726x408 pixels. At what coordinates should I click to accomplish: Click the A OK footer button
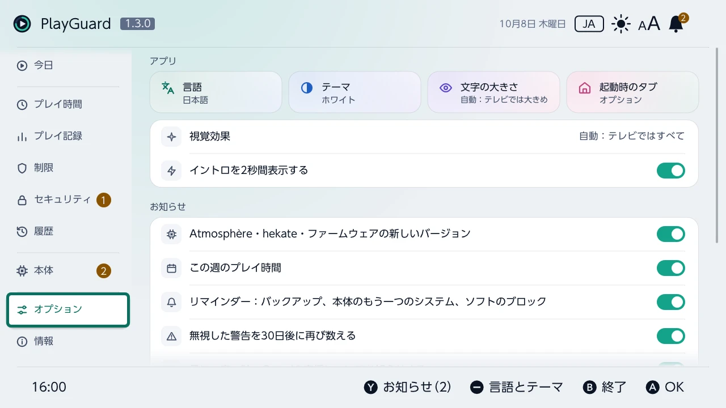click(665, 387)
